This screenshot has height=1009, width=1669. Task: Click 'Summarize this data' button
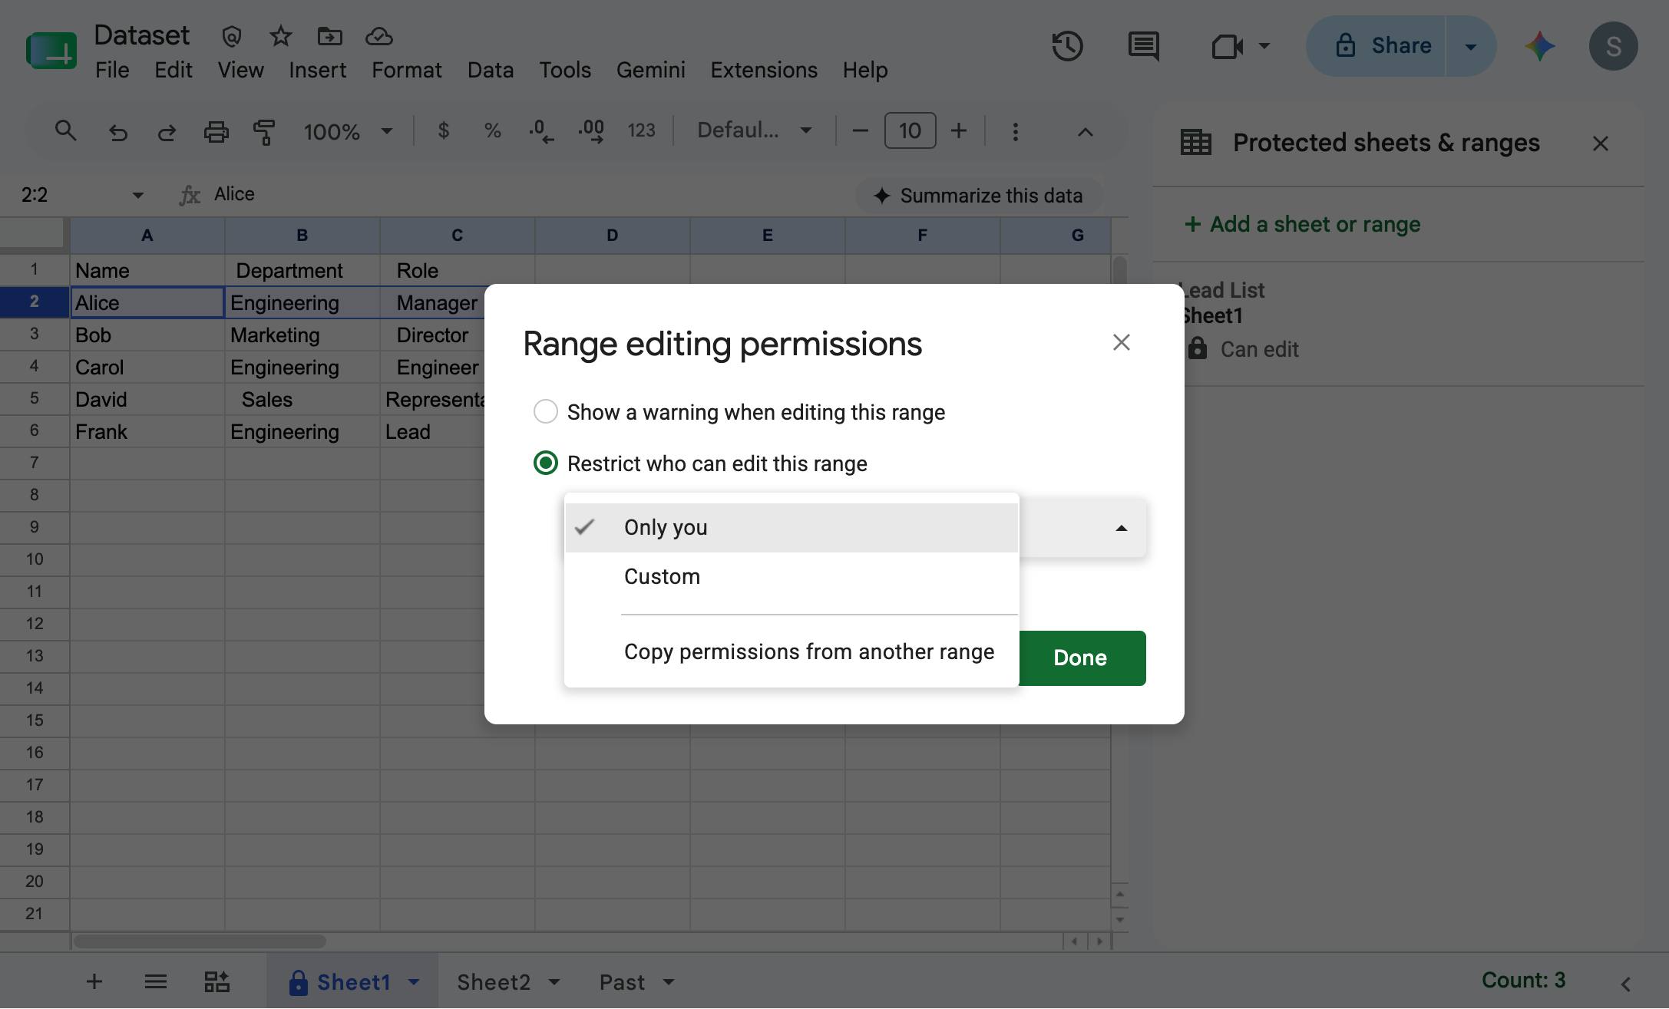point(979,196)
